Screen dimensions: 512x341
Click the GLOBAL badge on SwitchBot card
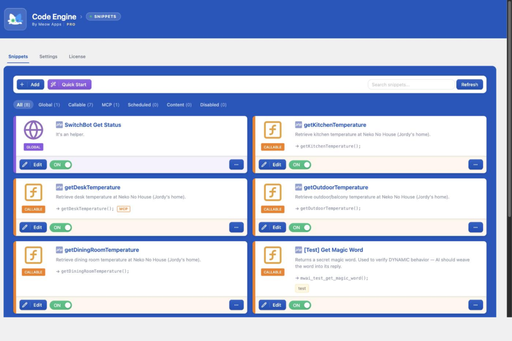click(x=33, y=147)
